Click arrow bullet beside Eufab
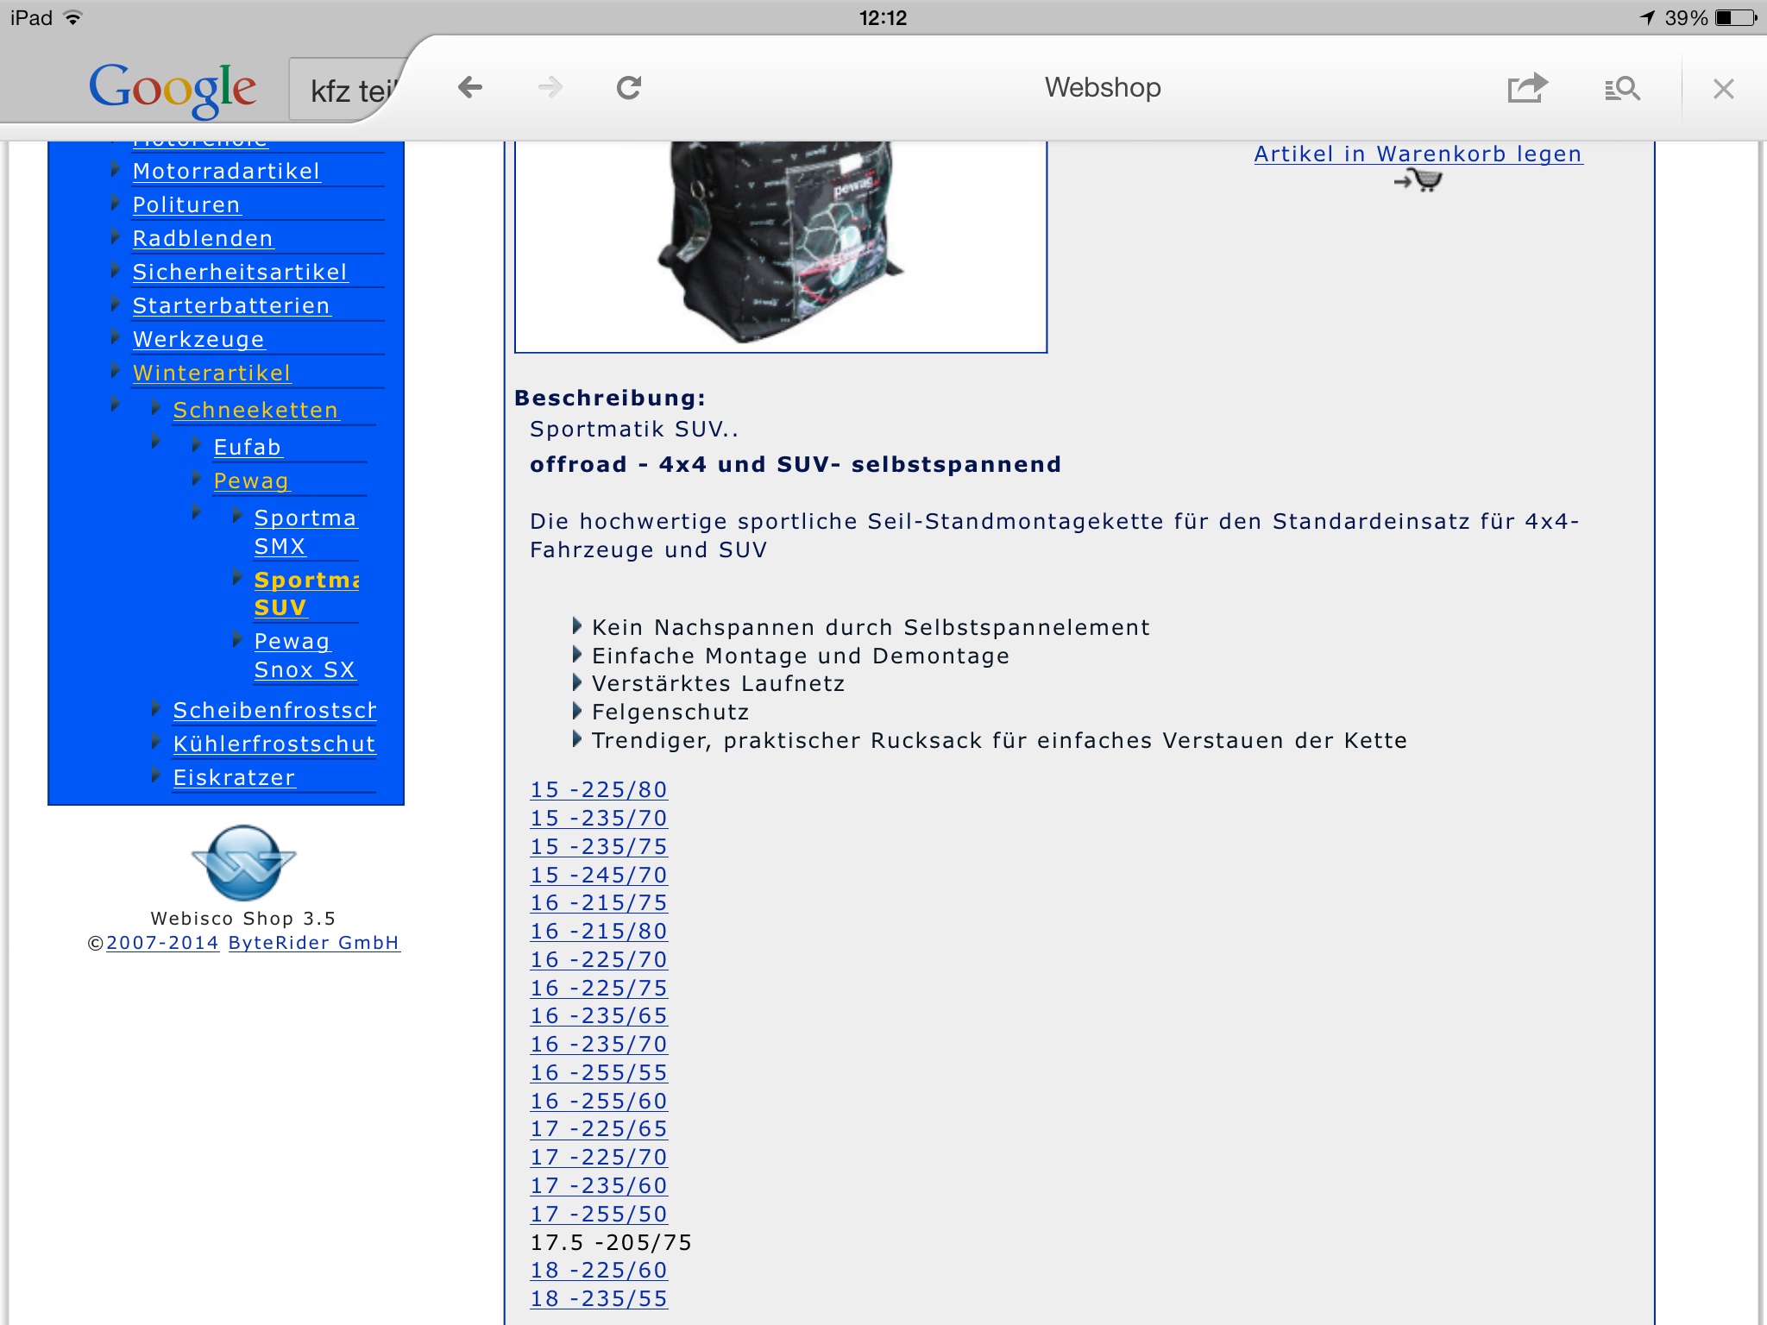The width and height of the screenshot is (1767, 1325). (x=196, y=445)
